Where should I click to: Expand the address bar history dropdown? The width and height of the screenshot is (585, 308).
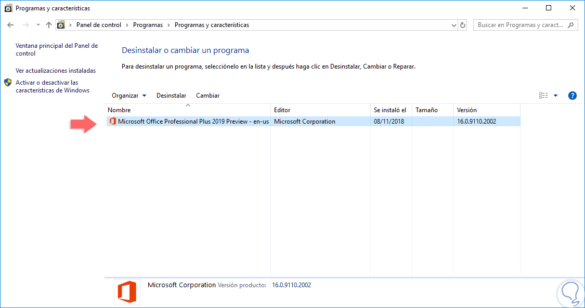tap(453, 25)
